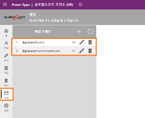Open 설정 gear in sidebar

pos(6,107)
